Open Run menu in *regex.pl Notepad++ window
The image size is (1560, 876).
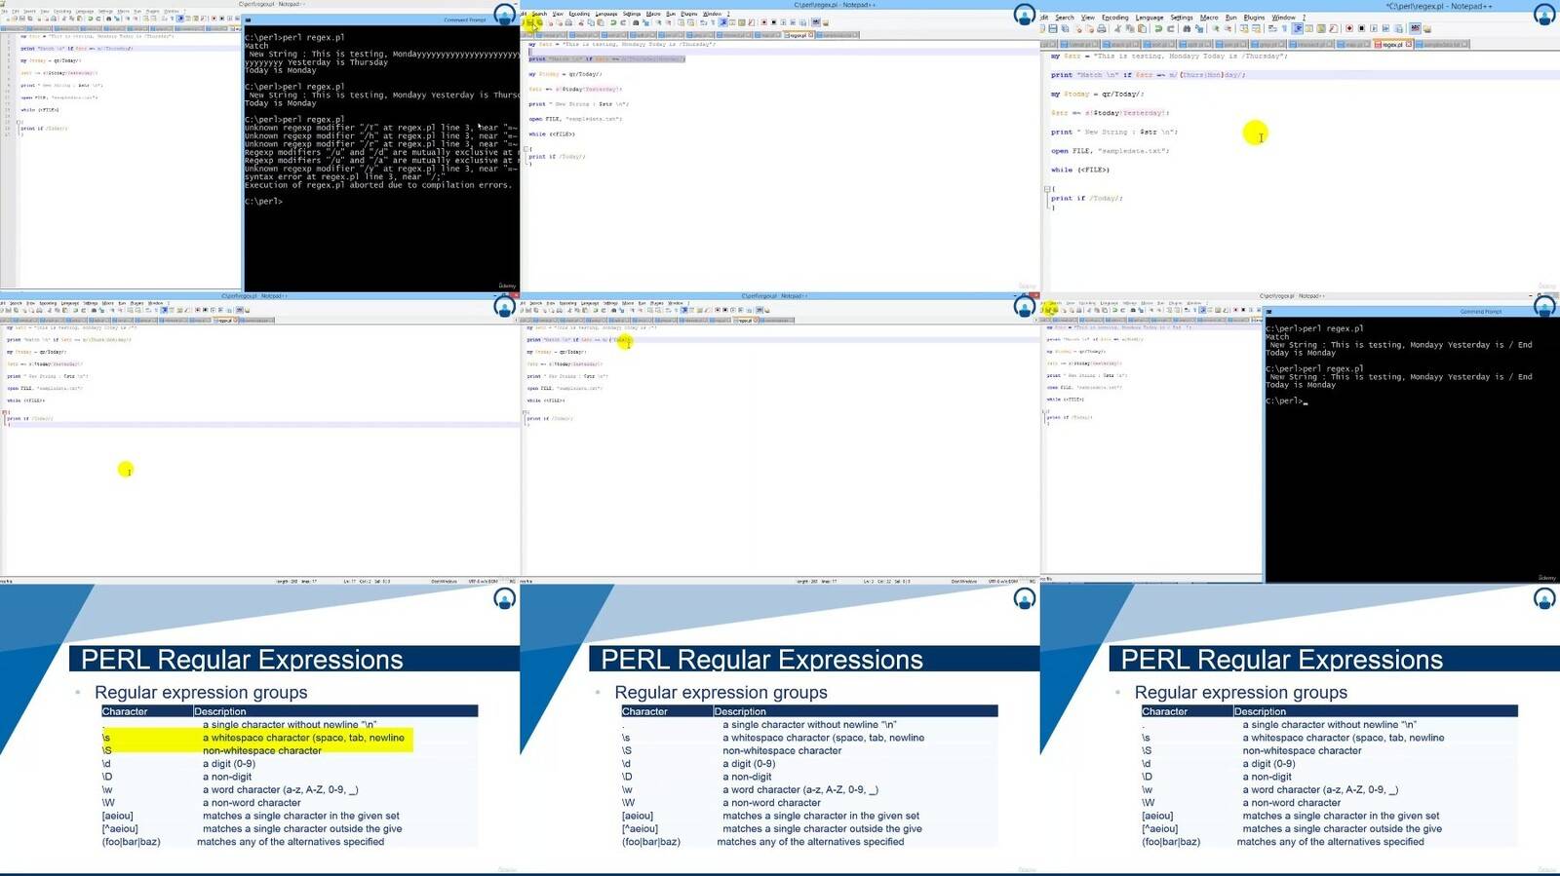pos(1230,18)
